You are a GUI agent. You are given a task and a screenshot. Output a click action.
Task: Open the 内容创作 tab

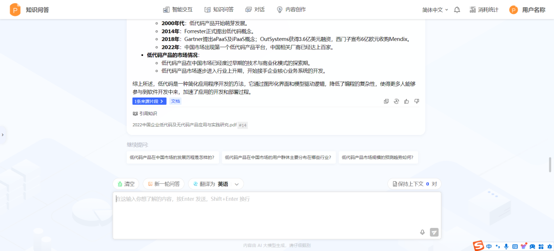pyautogui.click(x=291, y=10)
